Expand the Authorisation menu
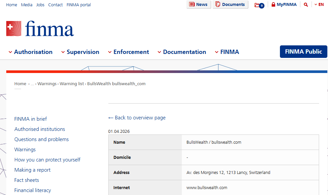 tap(31, 52)
